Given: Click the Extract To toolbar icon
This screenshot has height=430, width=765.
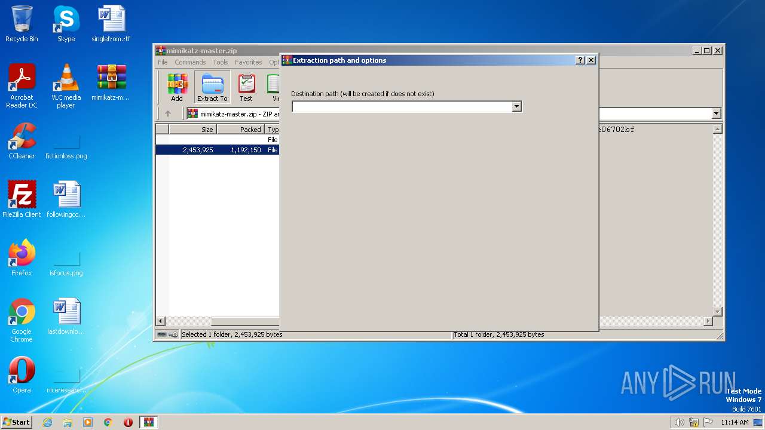Looking at the screenshot, I should coord(212,87).
